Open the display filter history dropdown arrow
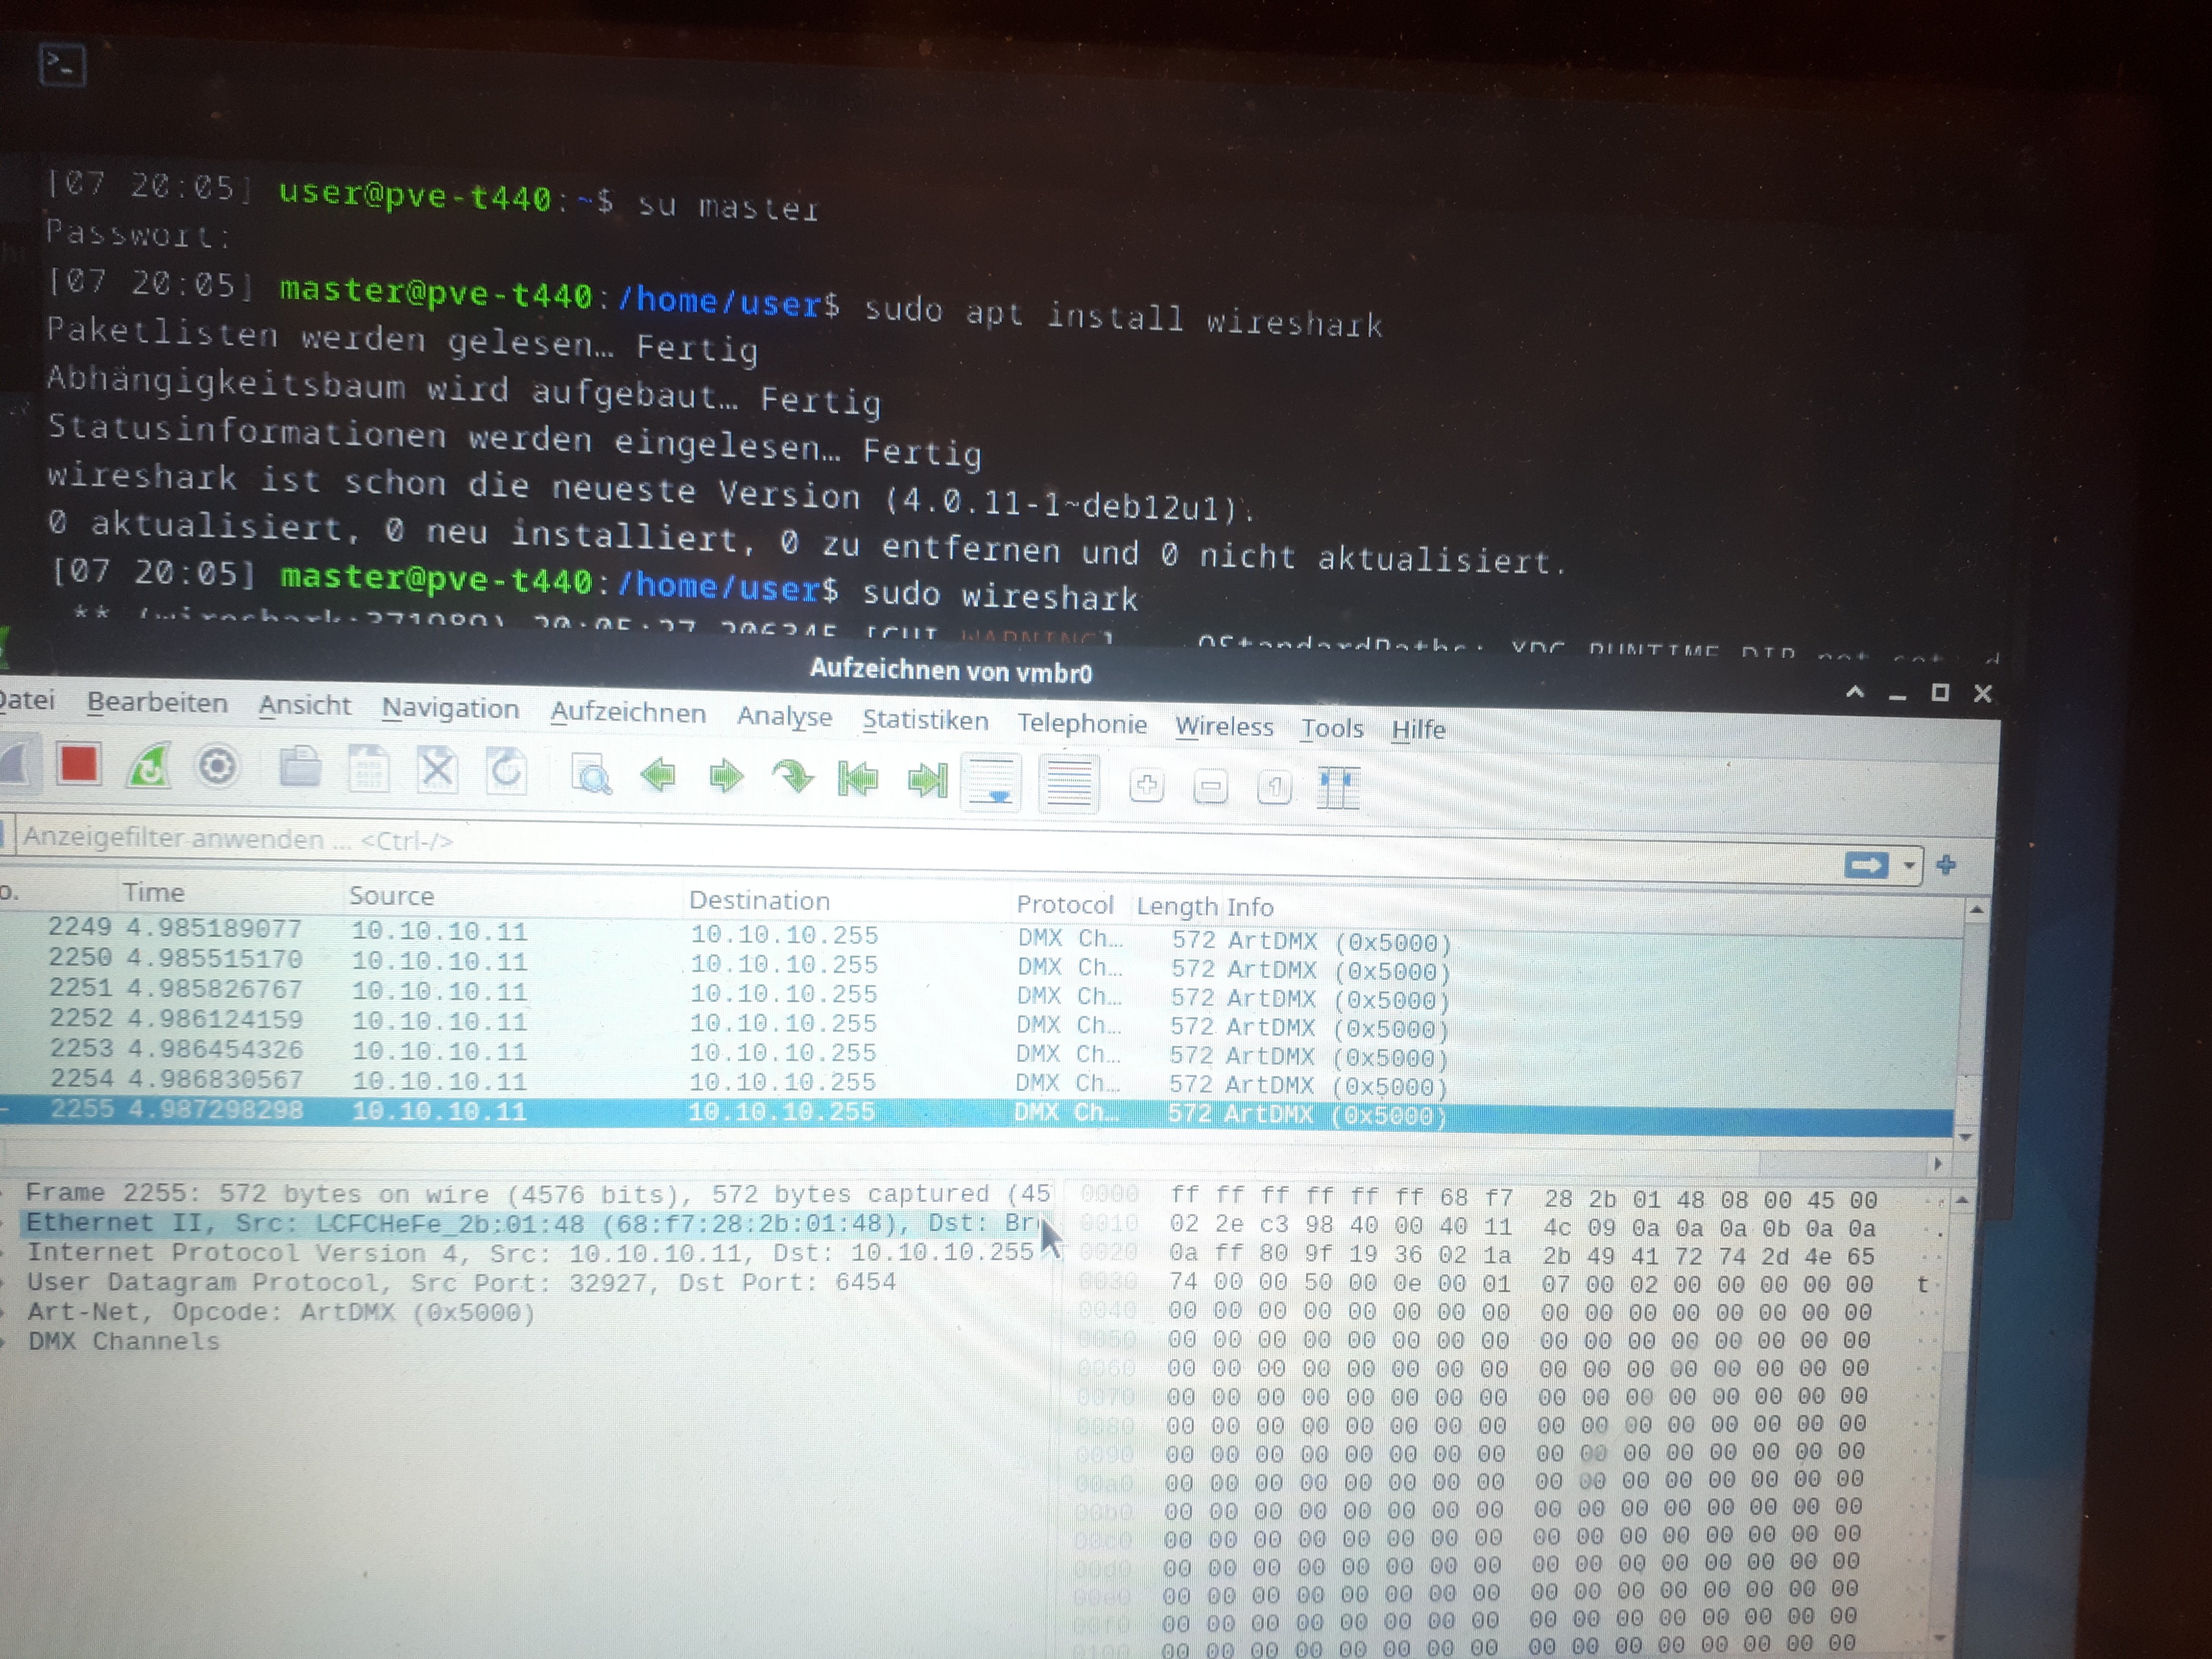 click(1909, 866)
